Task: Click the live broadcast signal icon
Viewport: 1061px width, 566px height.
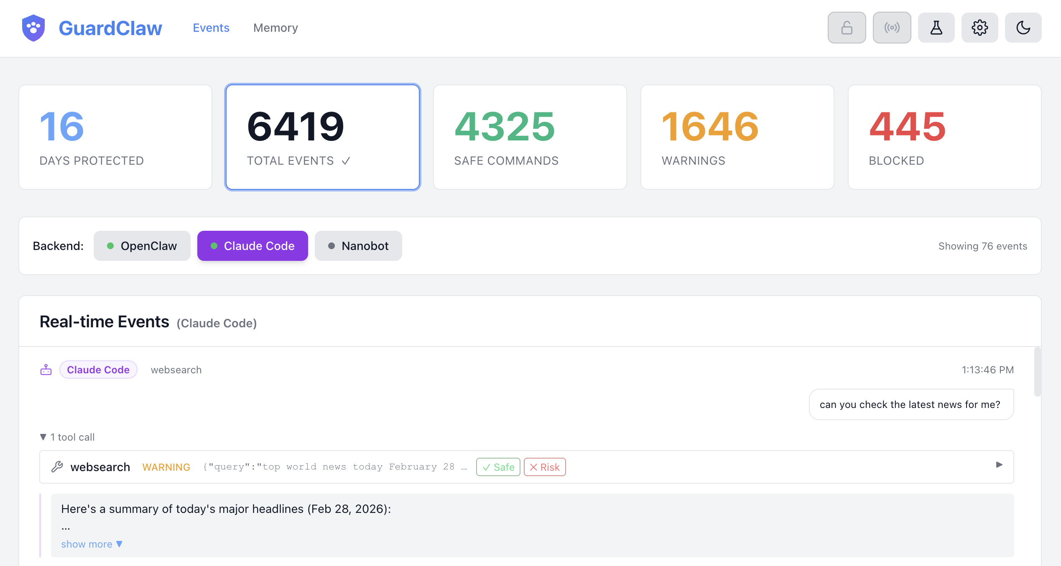Action: [x=892, y=27]
